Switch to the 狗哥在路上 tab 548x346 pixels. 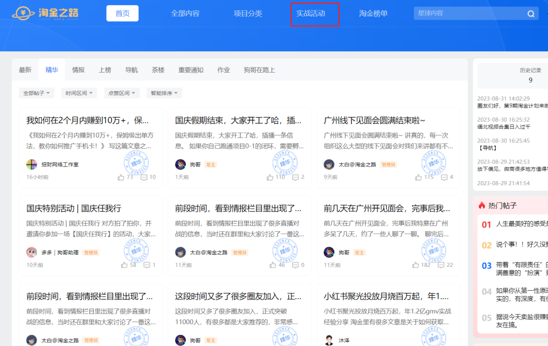coord(259,70)
